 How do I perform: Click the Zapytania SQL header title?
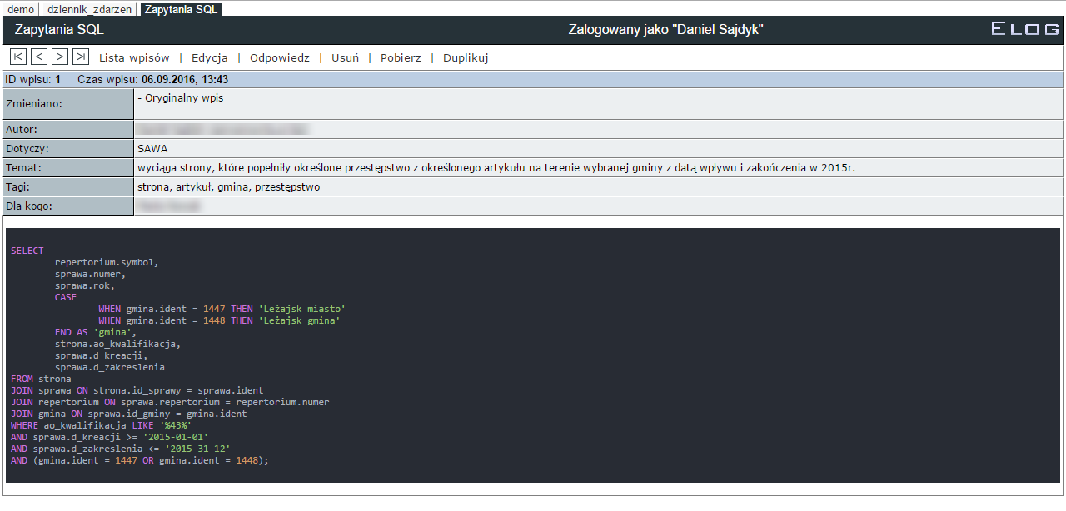point(59,29)
